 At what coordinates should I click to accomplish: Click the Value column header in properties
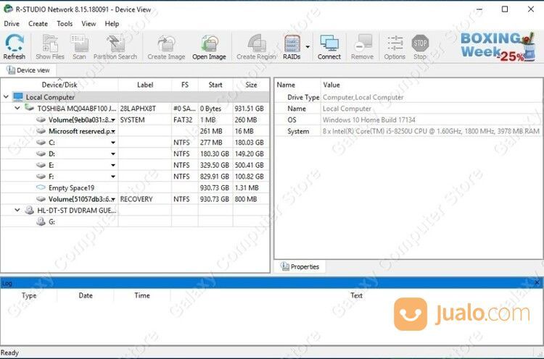[x=331, y=85]
